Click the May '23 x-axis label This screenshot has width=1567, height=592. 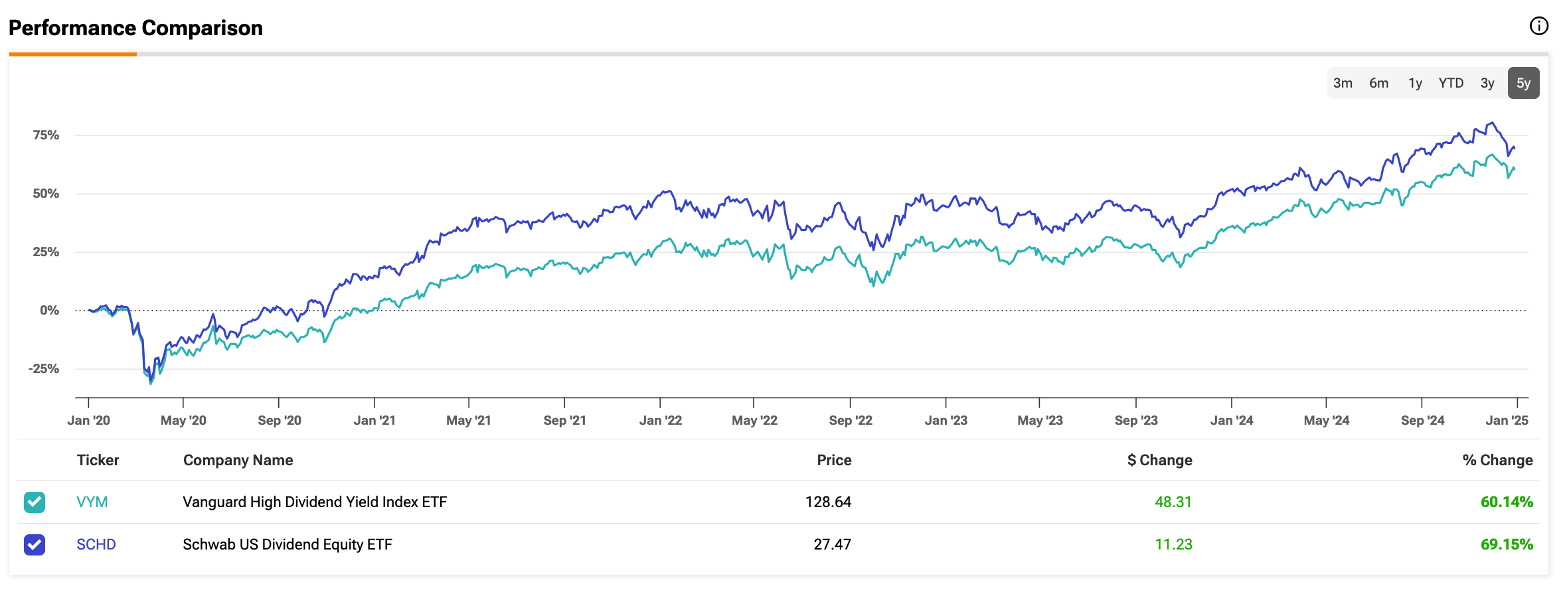[x=1040, y=421]
